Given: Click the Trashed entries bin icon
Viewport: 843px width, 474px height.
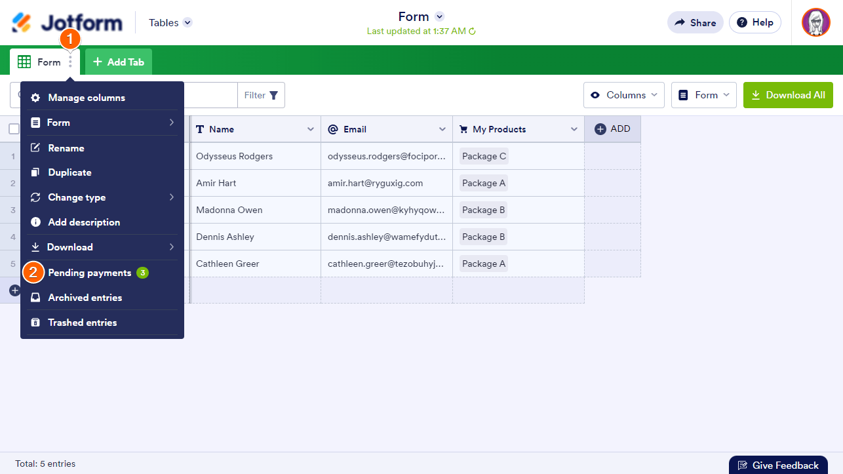Looking at the screenshot, I should (x=35, y=323).
